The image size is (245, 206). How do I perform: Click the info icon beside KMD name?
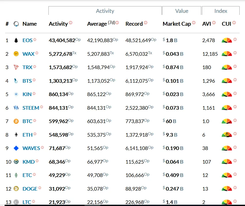(x=37, y=161)
